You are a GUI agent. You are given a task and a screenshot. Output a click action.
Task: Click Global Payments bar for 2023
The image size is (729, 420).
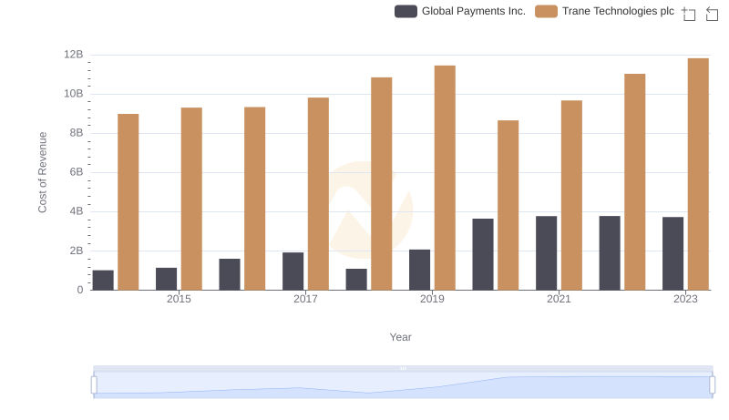pyautogui.click(x=673, y=253)
